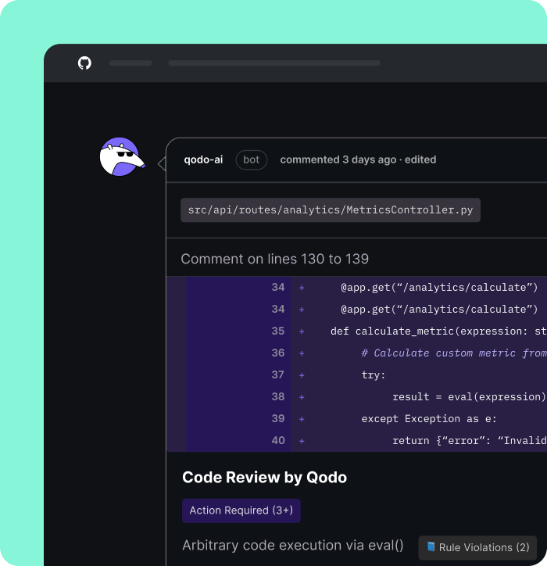Click the short placeholder item in the top bar

[x=130, y=63]
